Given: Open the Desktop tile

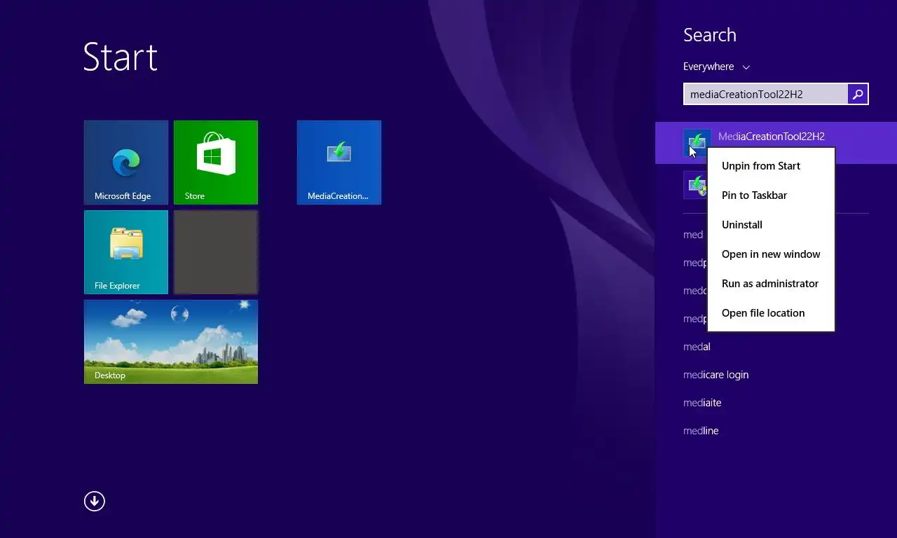Looking at the screenshot, I should coord(171,342).
